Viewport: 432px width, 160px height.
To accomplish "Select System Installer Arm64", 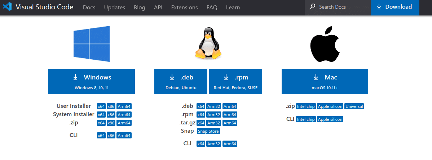I will pos(124,115).
